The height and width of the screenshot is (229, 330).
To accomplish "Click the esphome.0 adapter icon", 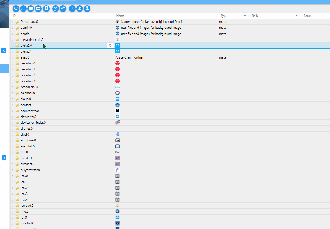I will tap(117, 140).
